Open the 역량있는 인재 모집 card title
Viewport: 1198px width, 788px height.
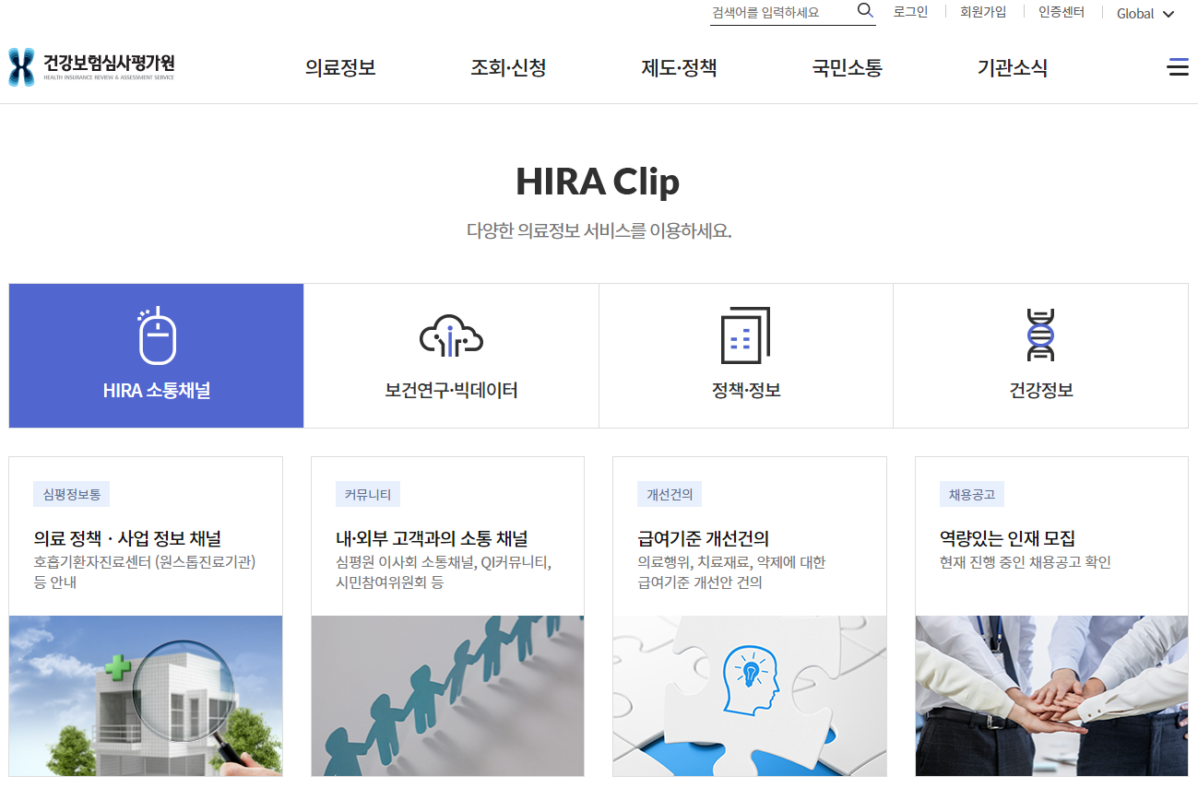[1007, 539]
